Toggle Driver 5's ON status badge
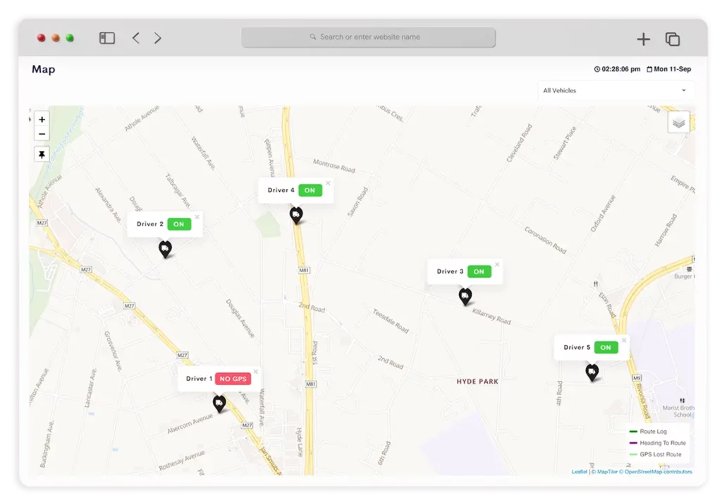The width and height of the screenshot is (722, 500). point(605,347)
